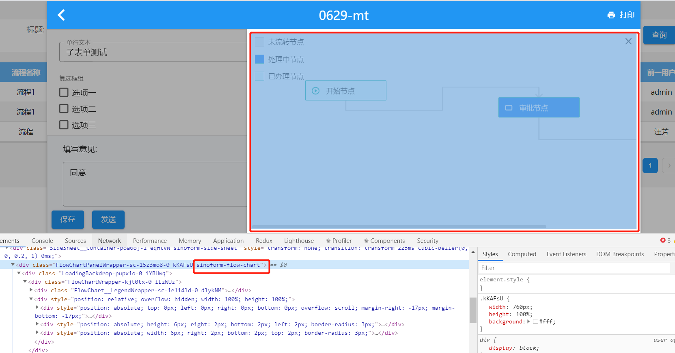Click the .kKAFsU selector text

(x=492, y=298)
